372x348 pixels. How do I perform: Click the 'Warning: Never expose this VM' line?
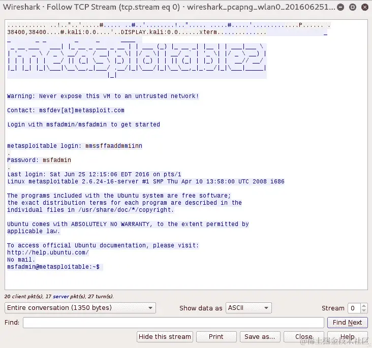(103, 96)
